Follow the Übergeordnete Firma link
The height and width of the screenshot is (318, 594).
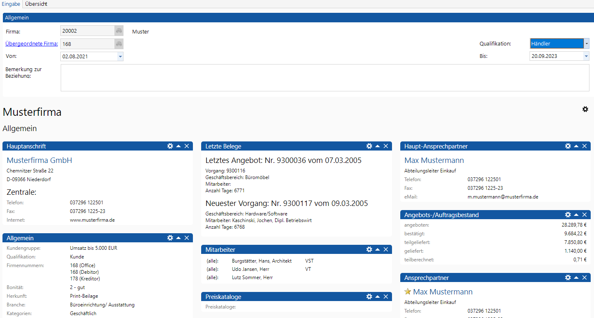[31, 43]
